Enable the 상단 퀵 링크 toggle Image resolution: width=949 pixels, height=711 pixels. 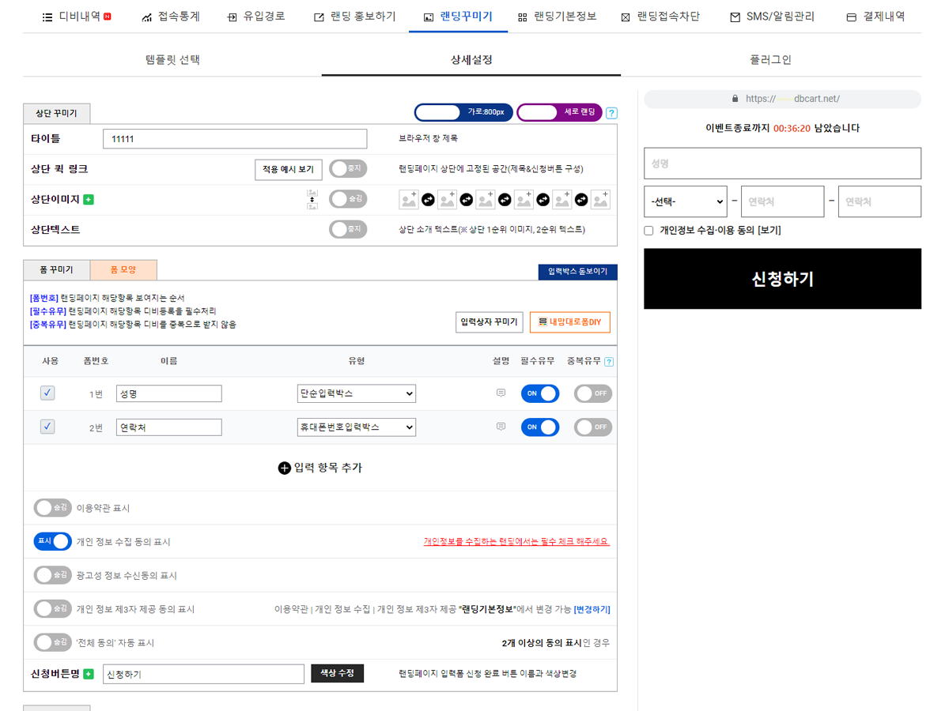(x=348, y=169)
